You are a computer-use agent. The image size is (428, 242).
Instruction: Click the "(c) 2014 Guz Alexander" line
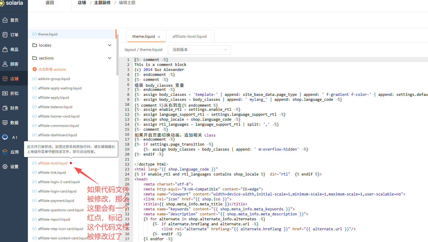click(159, 70)
